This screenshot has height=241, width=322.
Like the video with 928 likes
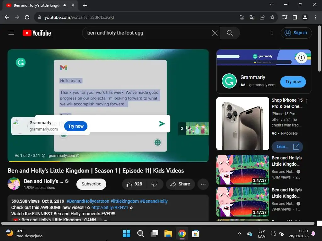(135, 184)
